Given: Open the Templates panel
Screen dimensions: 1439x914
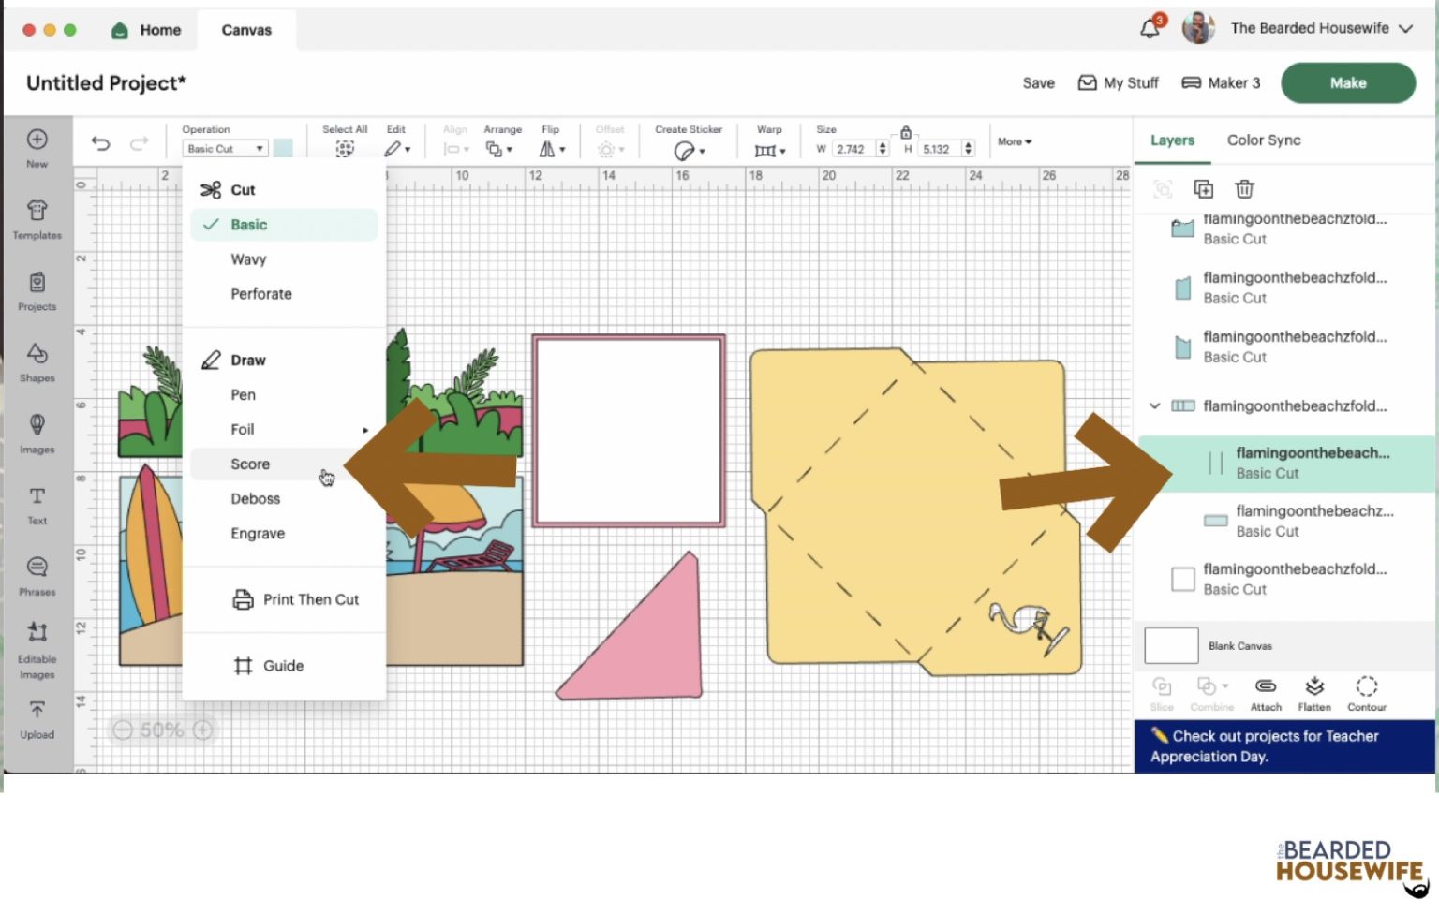Looking at the screenshot, I should tap(37, 219).
